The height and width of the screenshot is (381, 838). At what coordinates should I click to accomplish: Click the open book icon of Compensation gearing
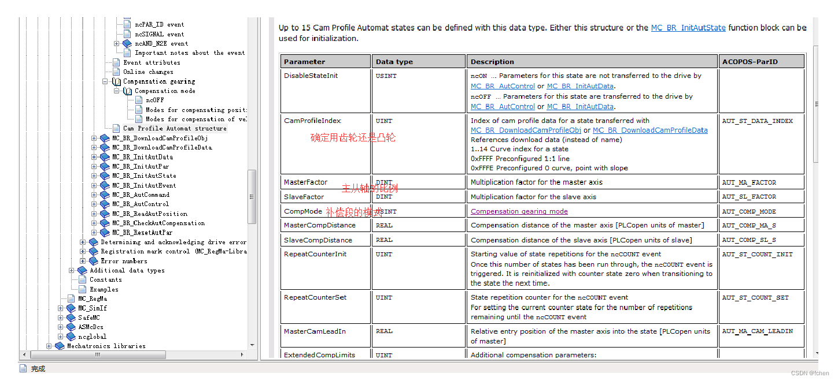tap(116, 81)
